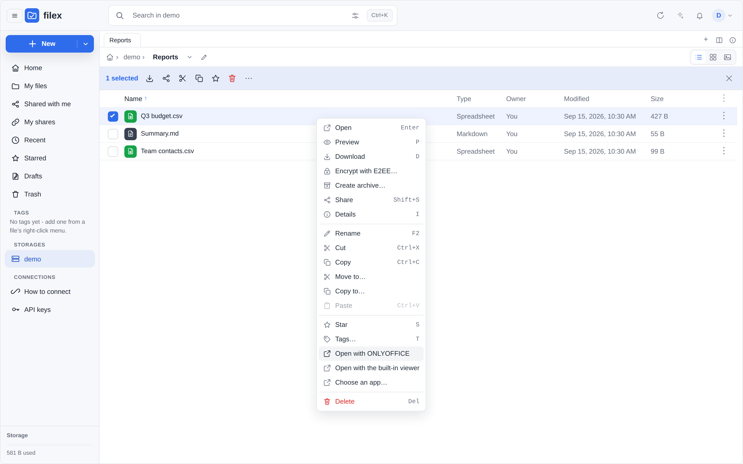Click the star icon in selection toolbar
Image resolution: width=743 pixels, height=464 pixels.
point(216,79)
